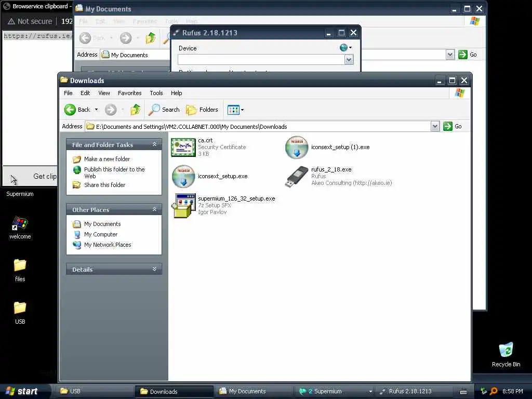Open address dropdown in My Documents window
The width and height of the screenshot is (532, 399).
pyautogui.click(x=450, y=55)
